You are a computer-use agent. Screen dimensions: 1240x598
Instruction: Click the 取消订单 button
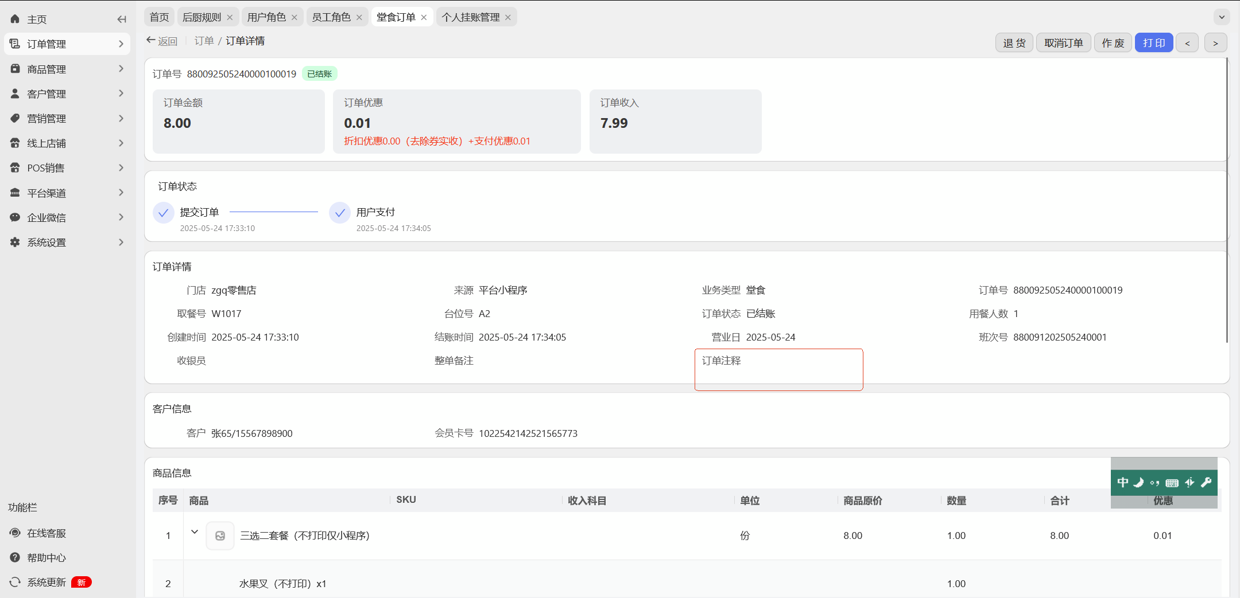click(x=1063, y=43)
